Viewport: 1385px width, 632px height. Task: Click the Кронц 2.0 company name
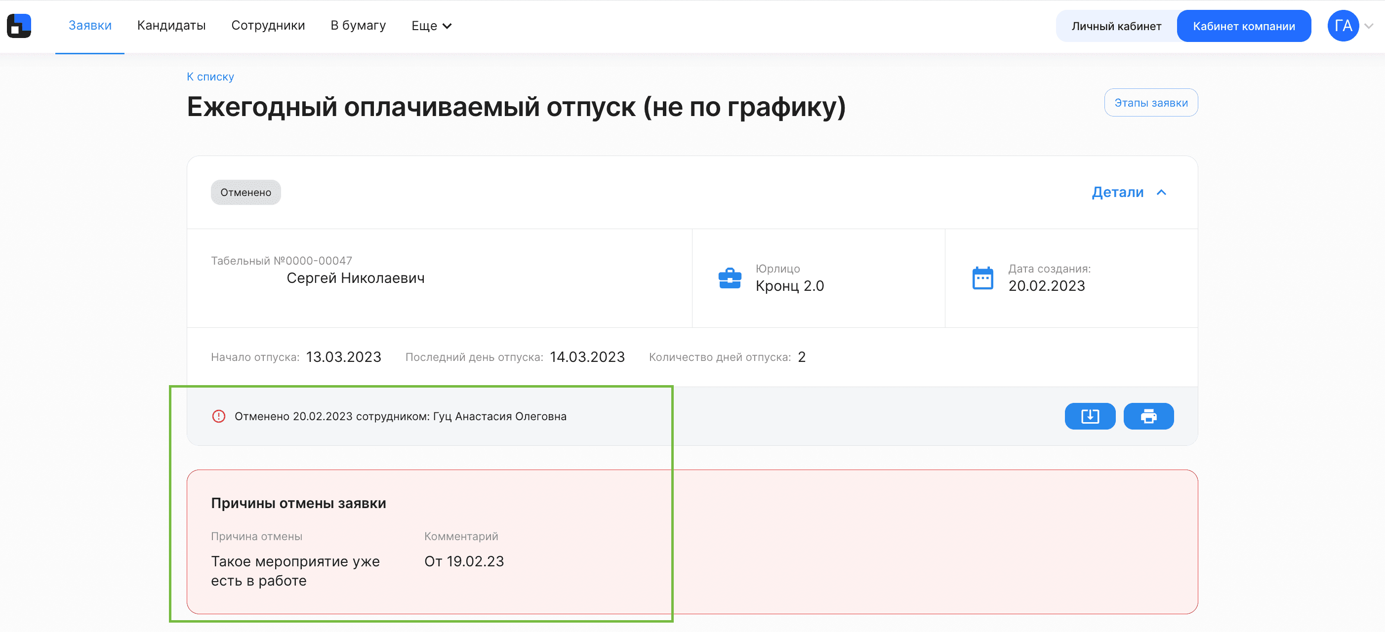(x=789, y=286)
